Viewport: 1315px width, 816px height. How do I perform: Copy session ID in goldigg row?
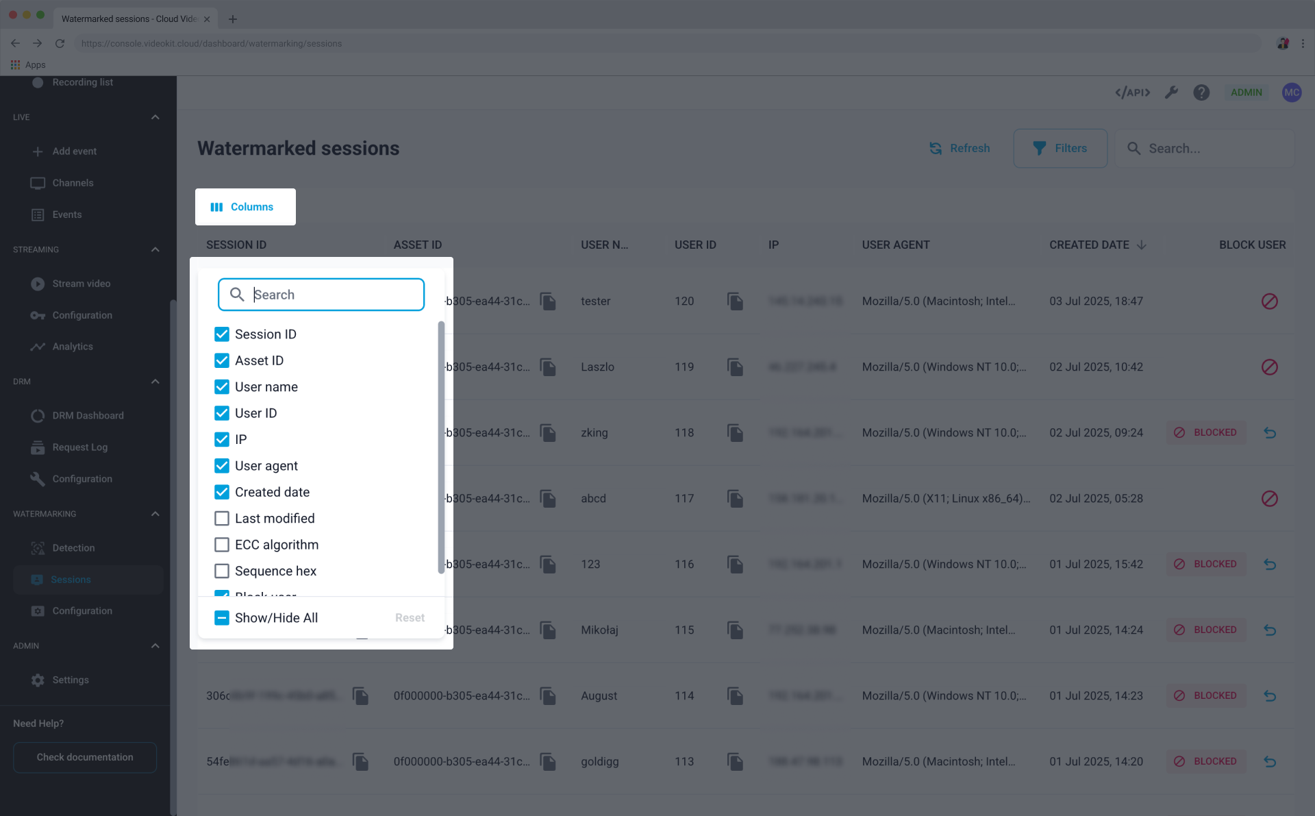coord(361,762)
